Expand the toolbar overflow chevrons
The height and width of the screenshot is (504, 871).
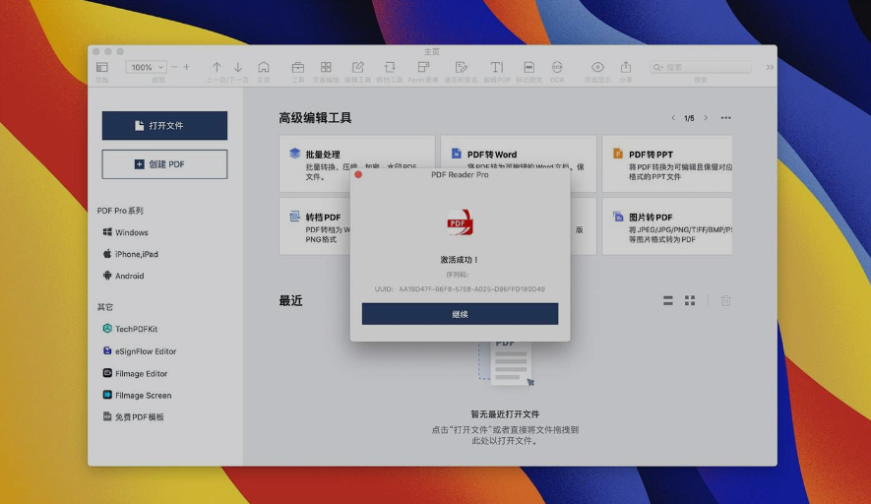coord(770,67)
